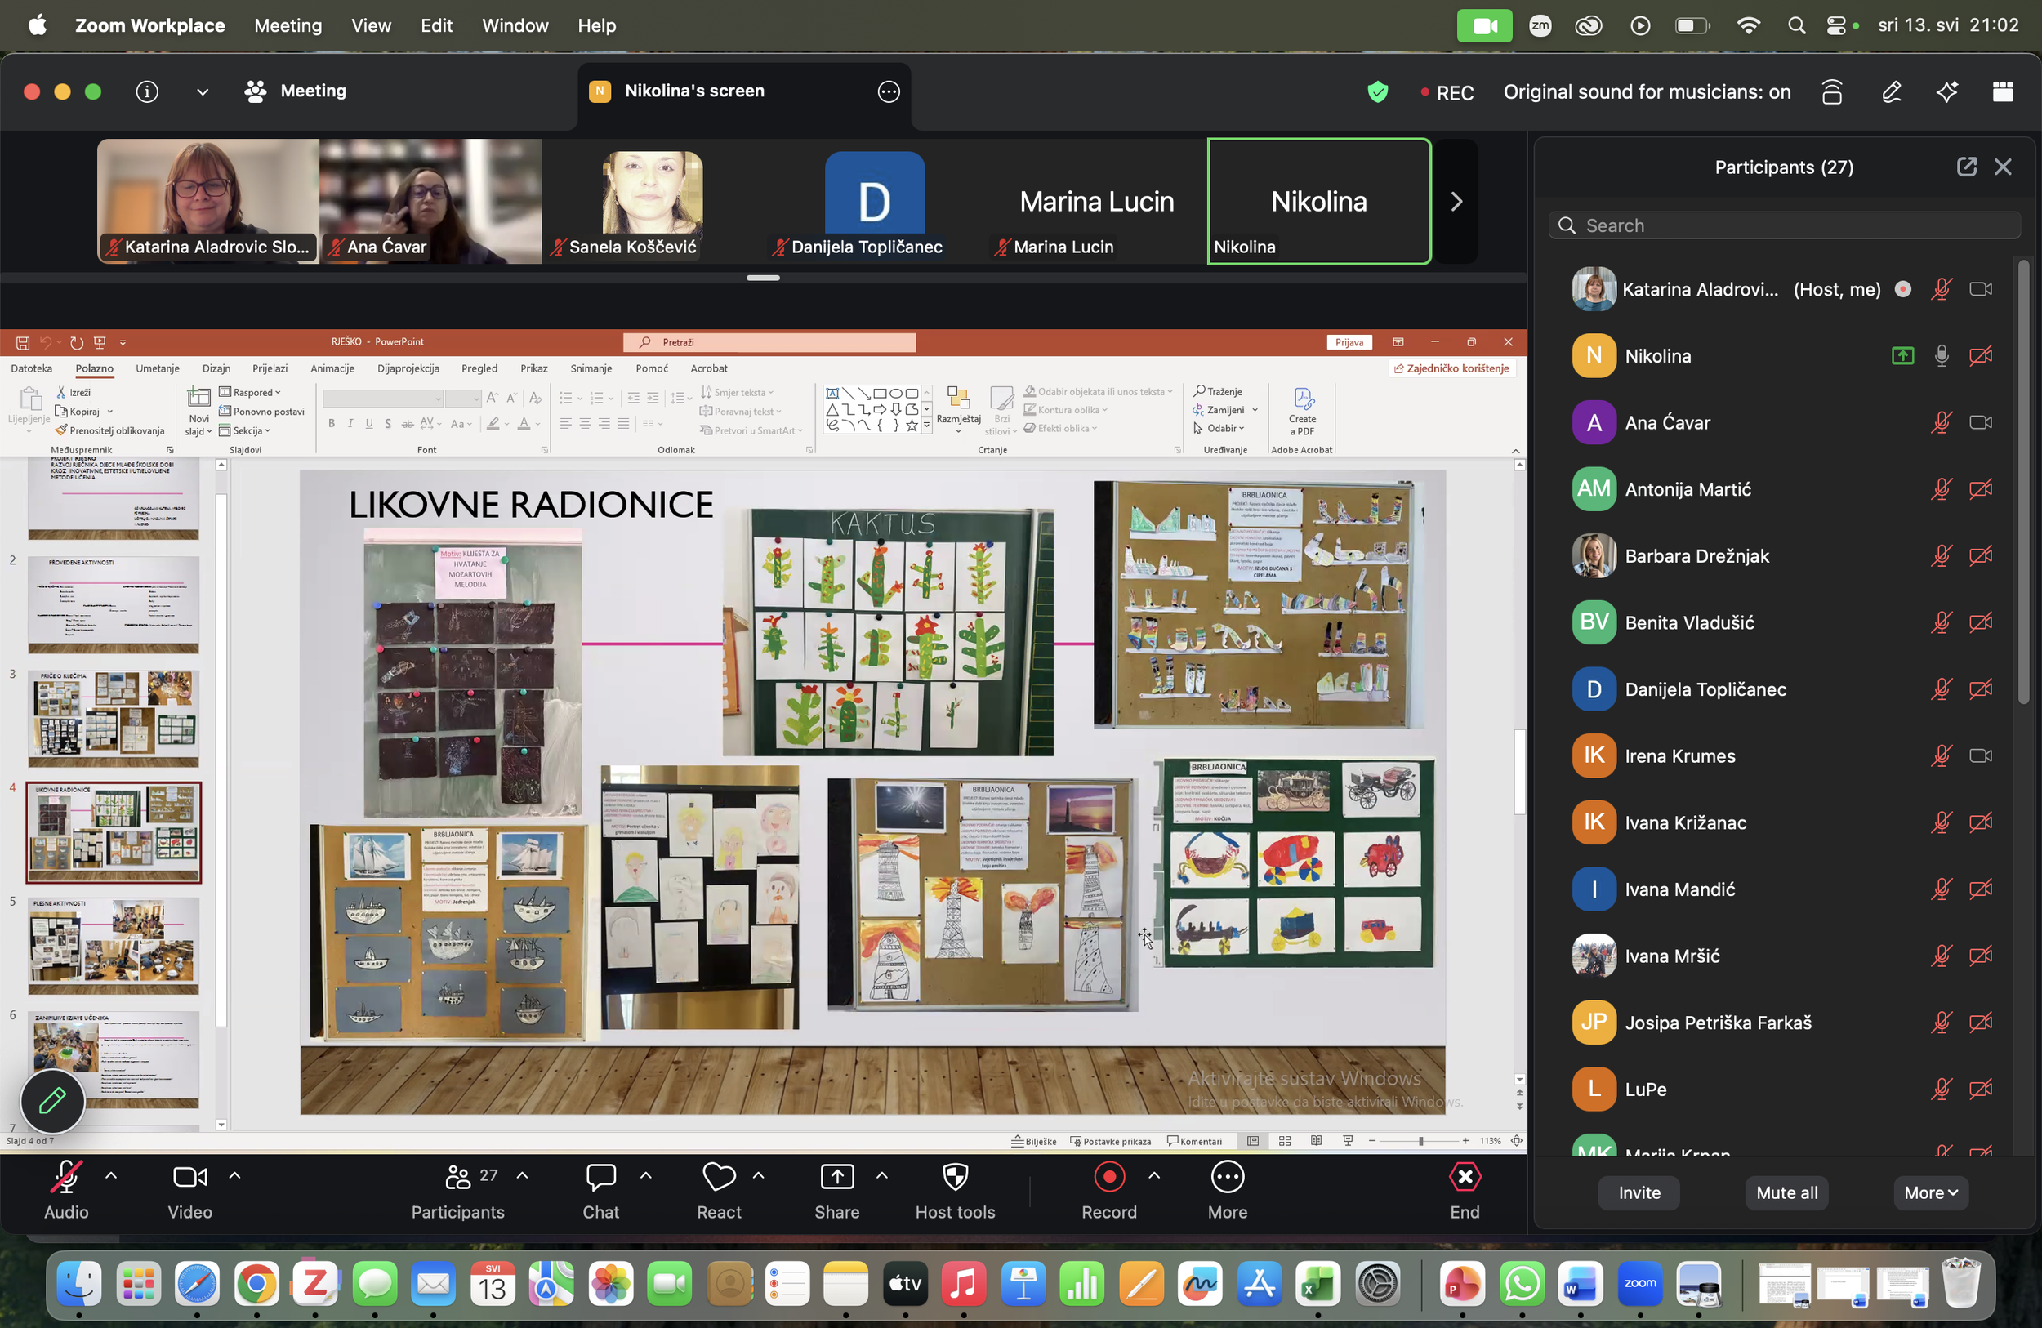Open WhatsApp in the Dock
Viewport: 2042px width, 1328px height.
(x=1521, y=1284)
